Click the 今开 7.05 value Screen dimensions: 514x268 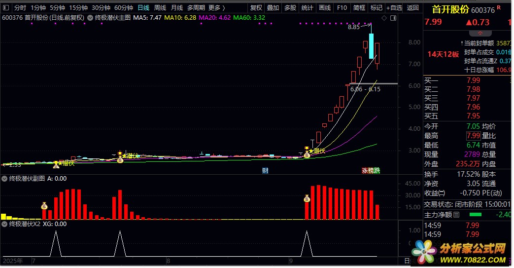pos(473,126)
